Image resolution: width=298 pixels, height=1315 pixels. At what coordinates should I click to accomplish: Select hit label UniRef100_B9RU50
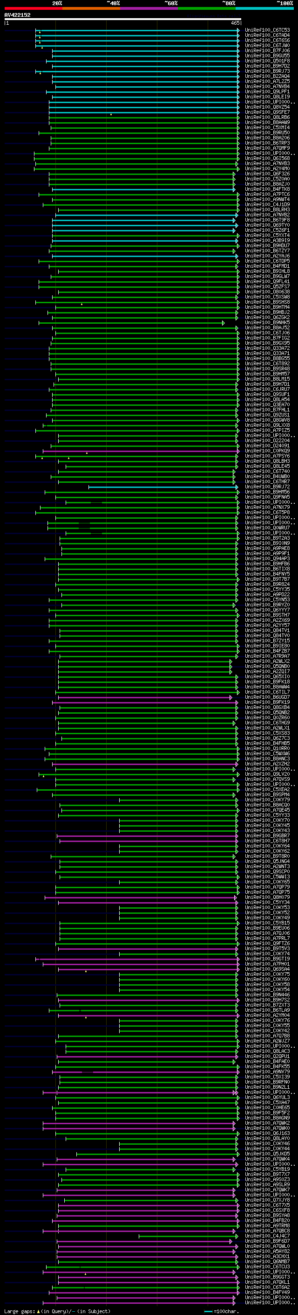(267, 133)
